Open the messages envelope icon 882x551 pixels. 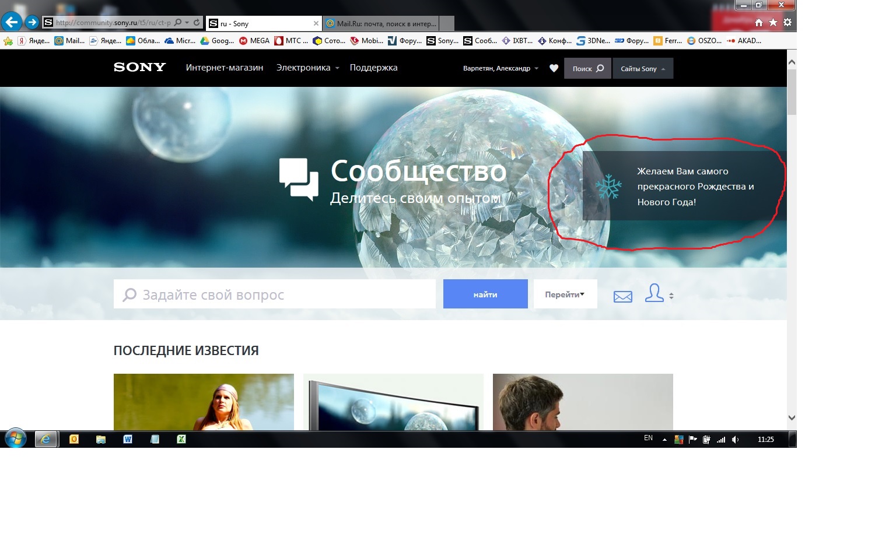point(622,296)
